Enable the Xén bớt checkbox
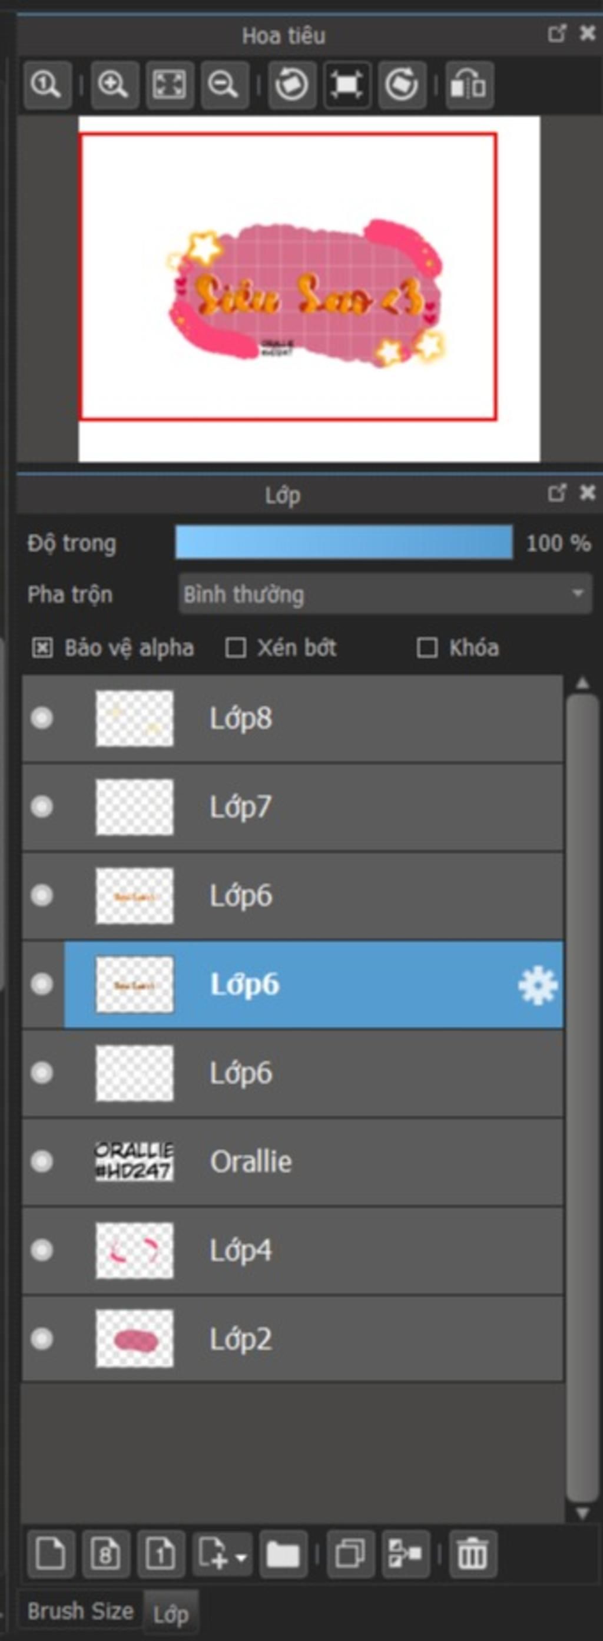 click(x=236, y=649)
